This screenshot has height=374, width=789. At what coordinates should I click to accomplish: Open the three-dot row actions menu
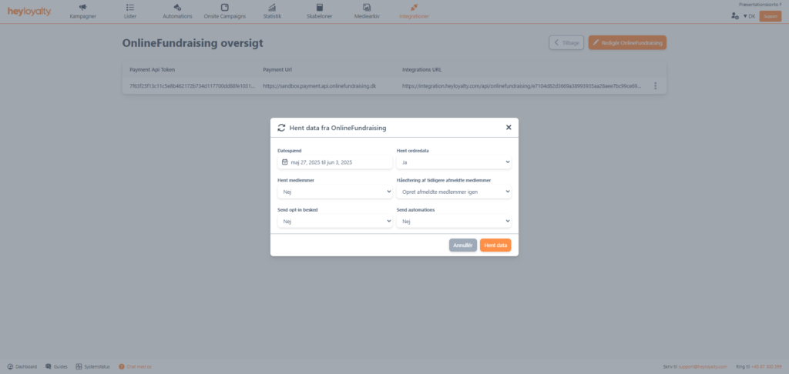click(655, 86)
